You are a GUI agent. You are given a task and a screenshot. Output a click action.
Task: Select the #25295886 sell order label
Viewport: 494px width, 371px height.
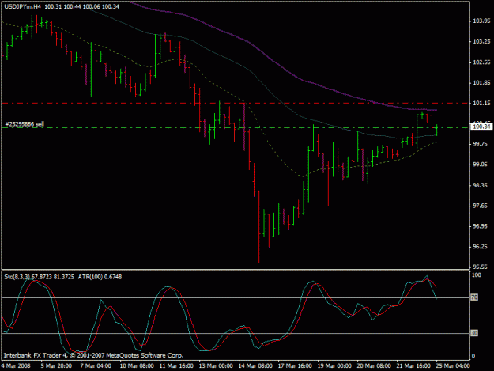[25, 124]
